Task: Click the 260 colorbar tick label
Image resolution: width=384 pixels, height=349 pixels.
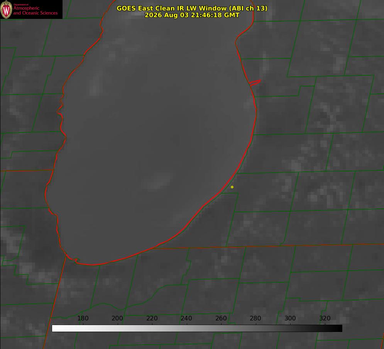Action: point(221,318)
